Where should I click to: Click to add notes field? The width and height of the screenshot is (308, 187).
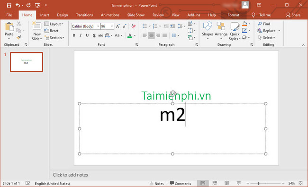[x=70, y=175]
